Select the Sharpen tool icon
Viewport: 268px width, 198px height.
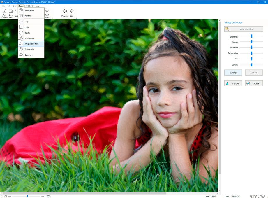pyautogui.click(x=228, y=83)
